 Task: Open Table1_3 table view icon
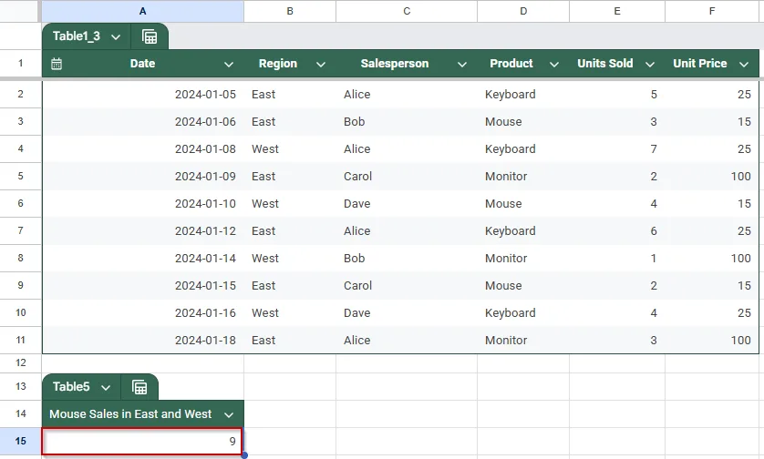[x=150, y=36]
